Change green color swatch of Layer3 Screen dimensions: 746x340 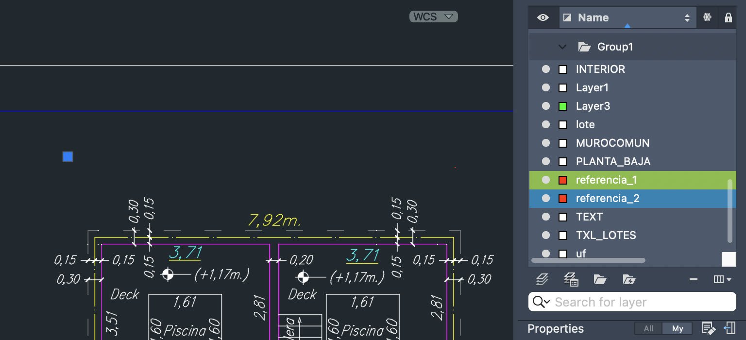pos(563,106)
